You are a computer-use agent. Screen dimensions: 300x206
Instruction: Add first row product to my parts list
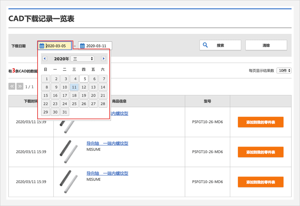pyautogui.click(x=261, y=122)
